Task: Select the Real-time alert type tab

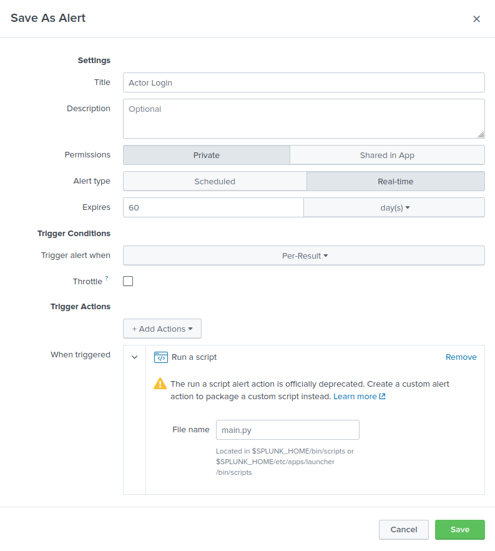Action: pyautogui.click(x=395, y=181)
